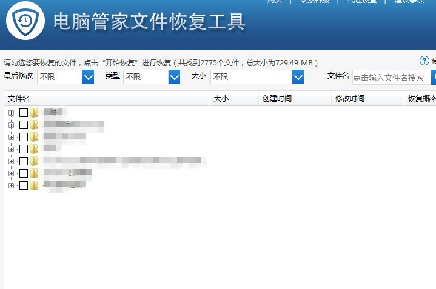Viewport: 436px width, 289px height.
Task: Expand the first folder's plus tree node
Action: [11, 113]
